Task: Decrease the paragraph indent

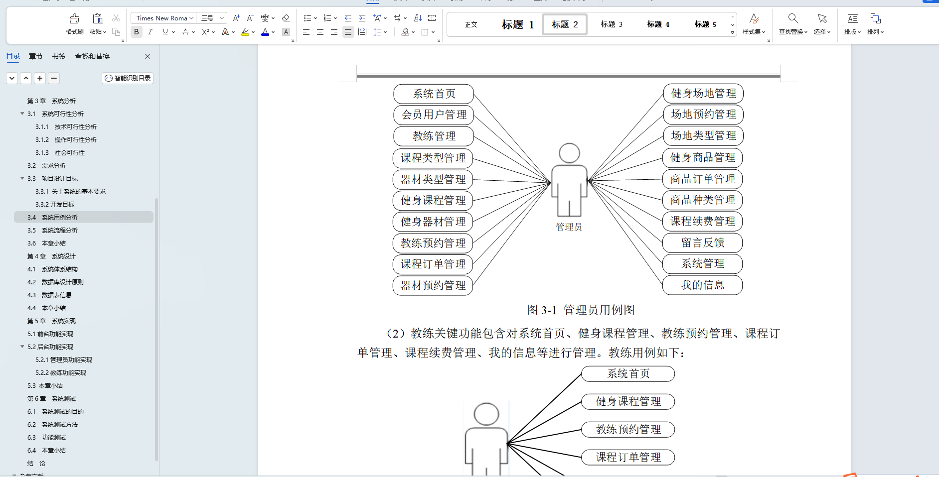Action: [x=348, y=18]
